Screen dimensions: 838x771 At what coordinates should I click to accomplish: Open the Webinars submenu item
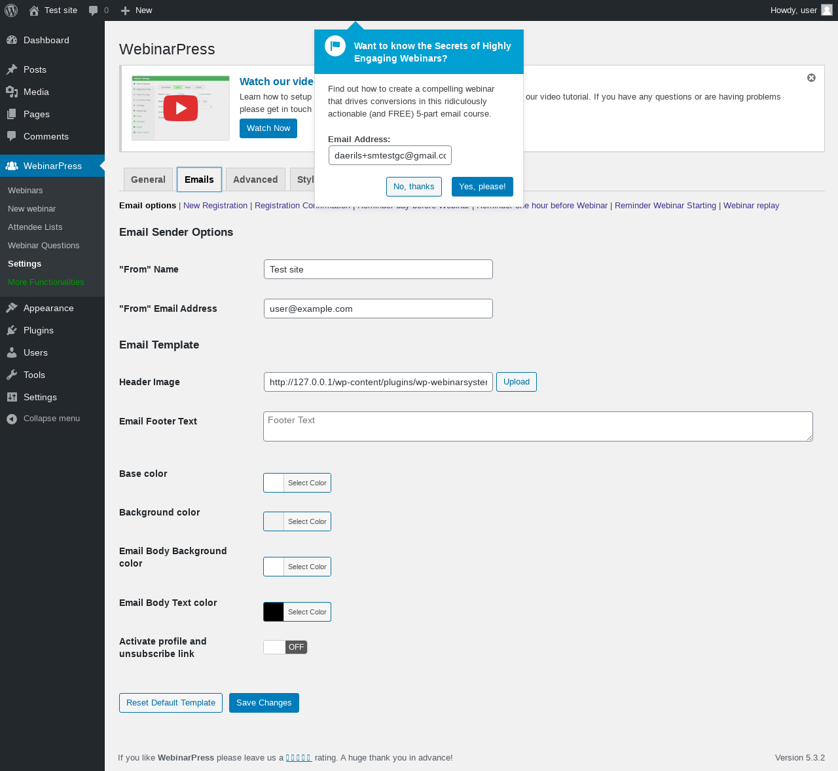tap(26, 190)
